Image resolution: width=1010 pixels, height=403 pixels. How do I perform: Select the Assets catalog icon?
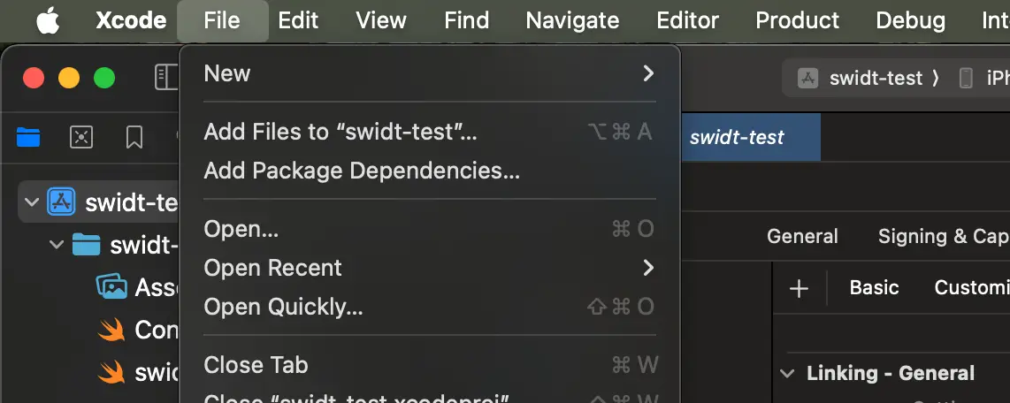tap(111, 286)
